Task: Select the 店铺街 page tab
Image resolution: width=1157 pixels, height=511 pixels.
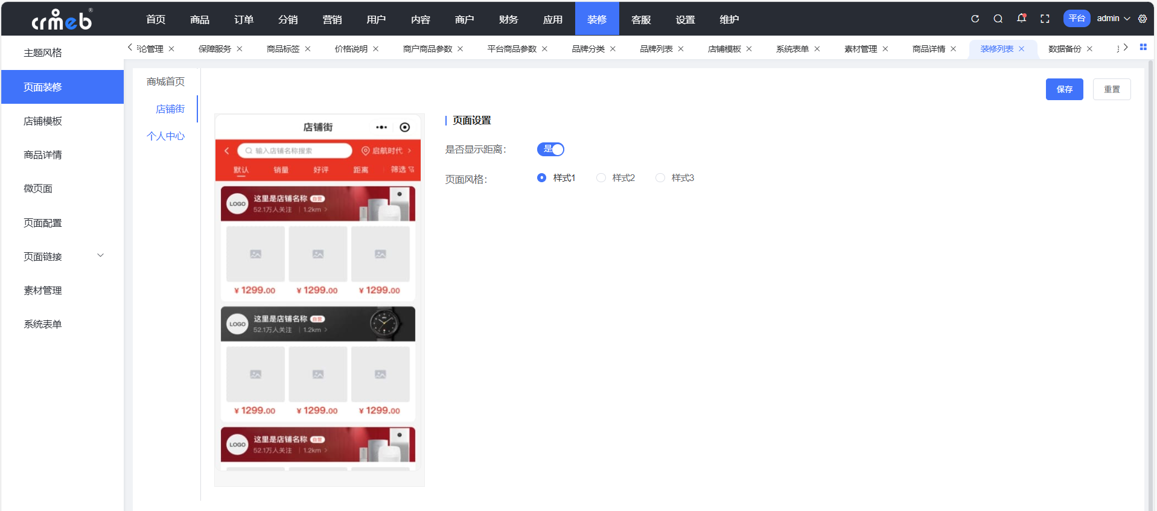Action: pyautogui.click(x=170, y=109)
